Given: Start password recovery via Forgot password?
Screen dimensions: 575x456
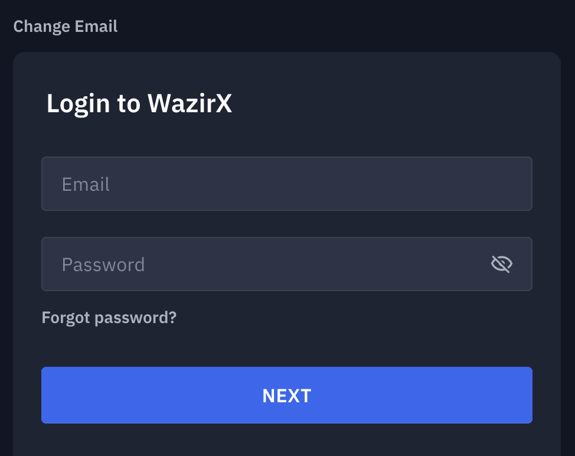Looking at the screenshot, I should 109,318.
